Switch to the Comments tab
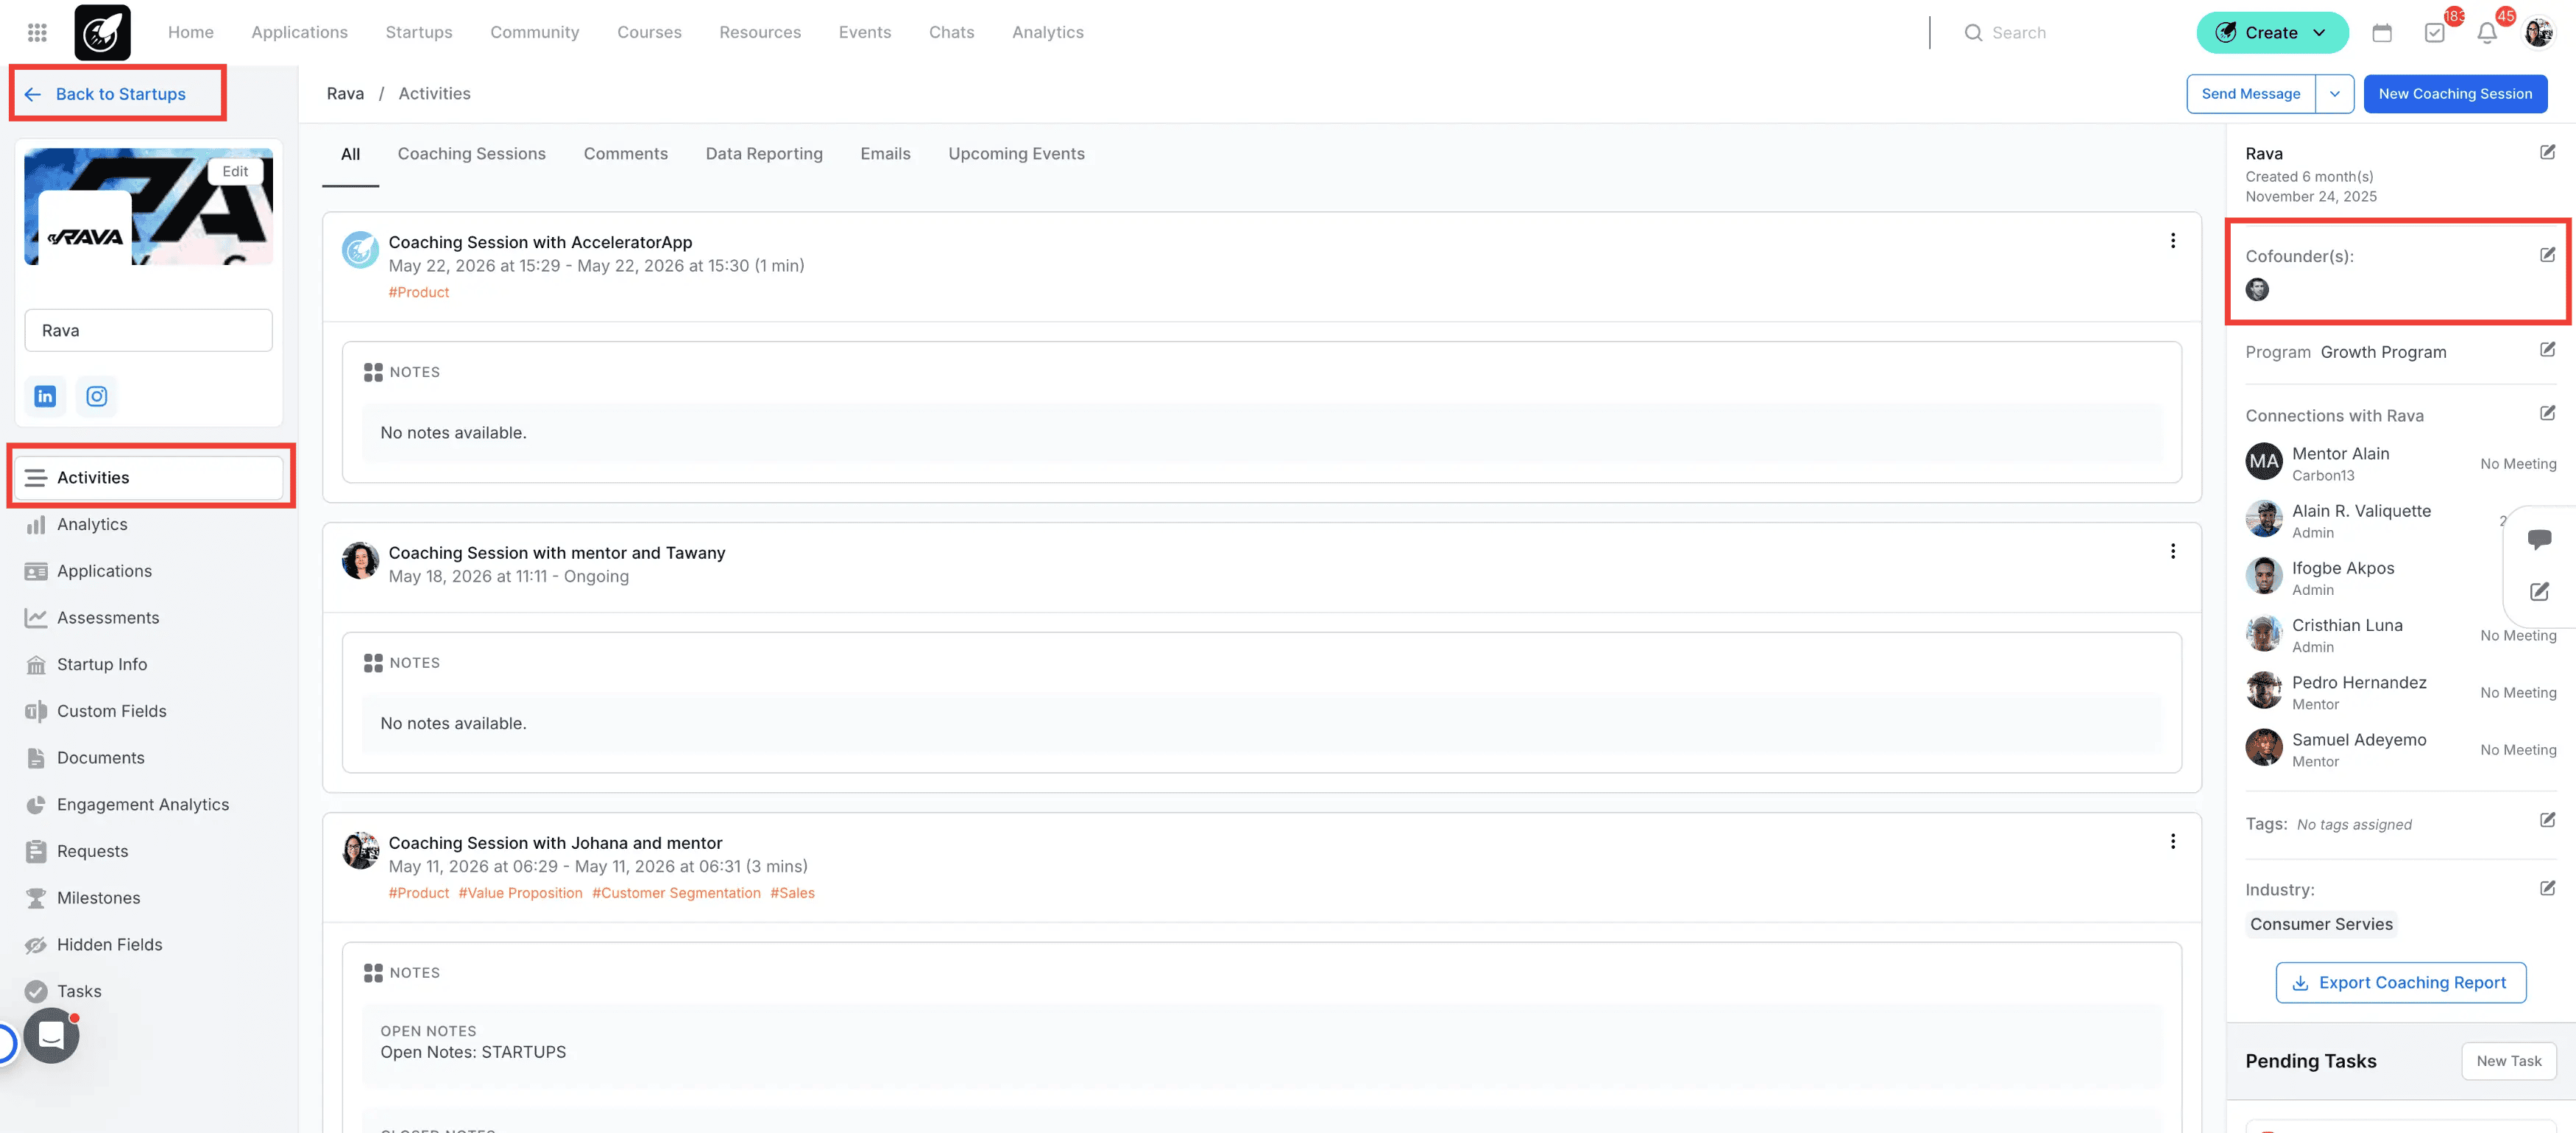 (625, 154)
